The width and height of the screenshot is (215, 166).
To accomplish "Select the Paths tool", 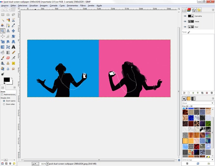I will 8,25.
